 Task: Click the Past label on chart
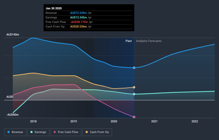[129, 41]
